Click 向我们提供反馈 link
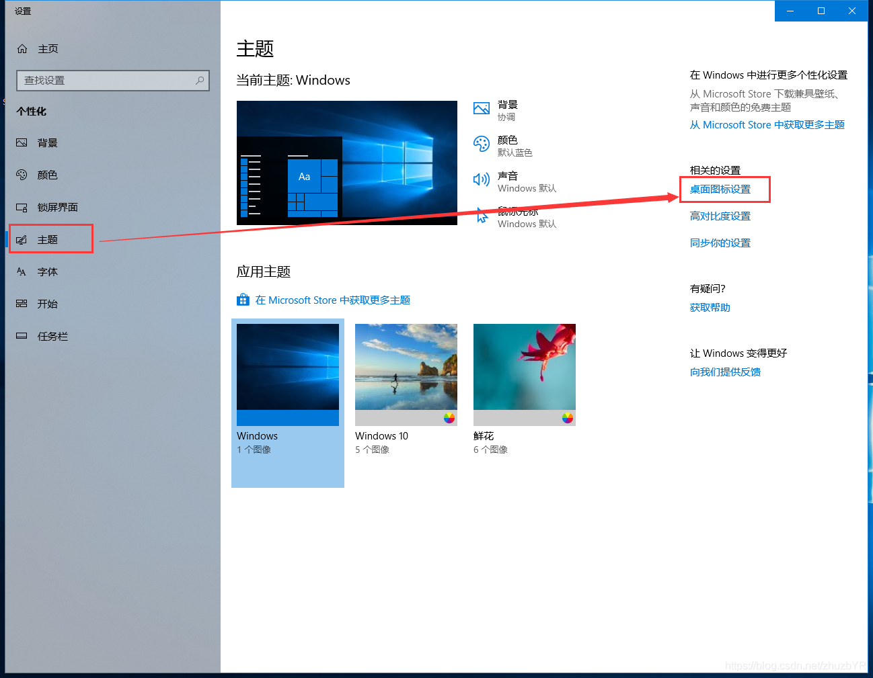873x678 pixels. [x=725, y=372]
